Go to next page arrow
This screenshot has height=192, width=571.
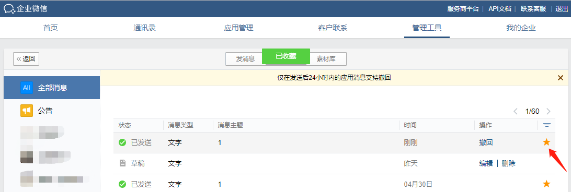pyautogui.click(x=549, y=111)
